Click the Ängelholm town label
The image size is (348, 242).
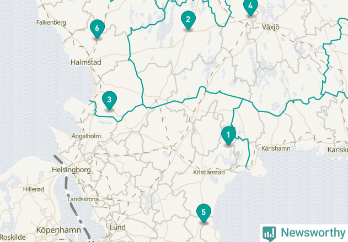point(86,136)
